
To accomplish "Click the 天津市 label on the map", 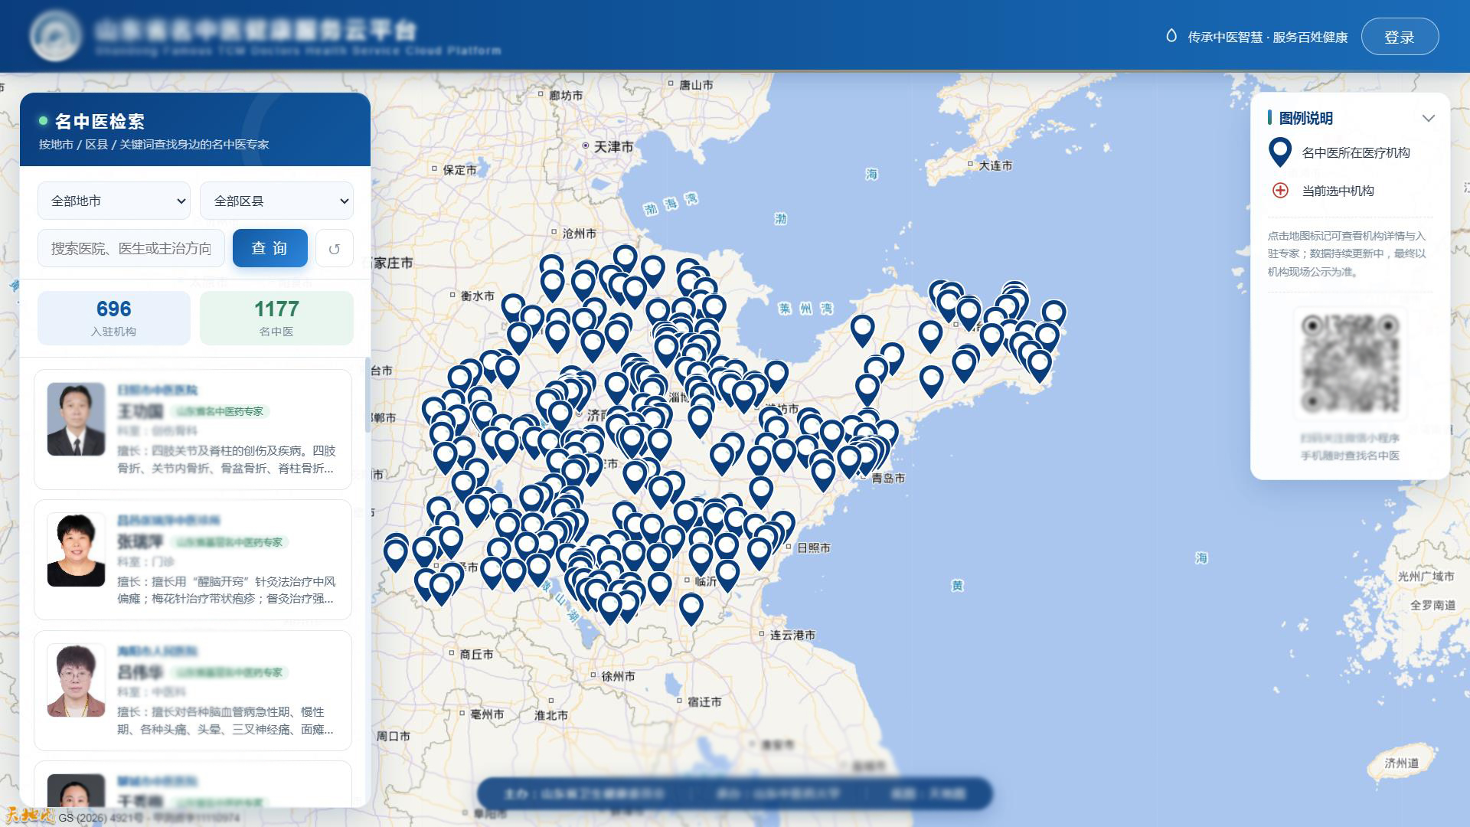I will tap(613, 146).
